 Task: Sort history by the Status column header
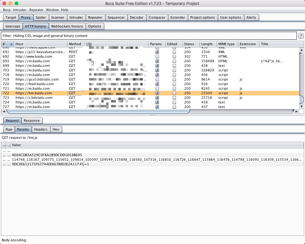[189, 44]
